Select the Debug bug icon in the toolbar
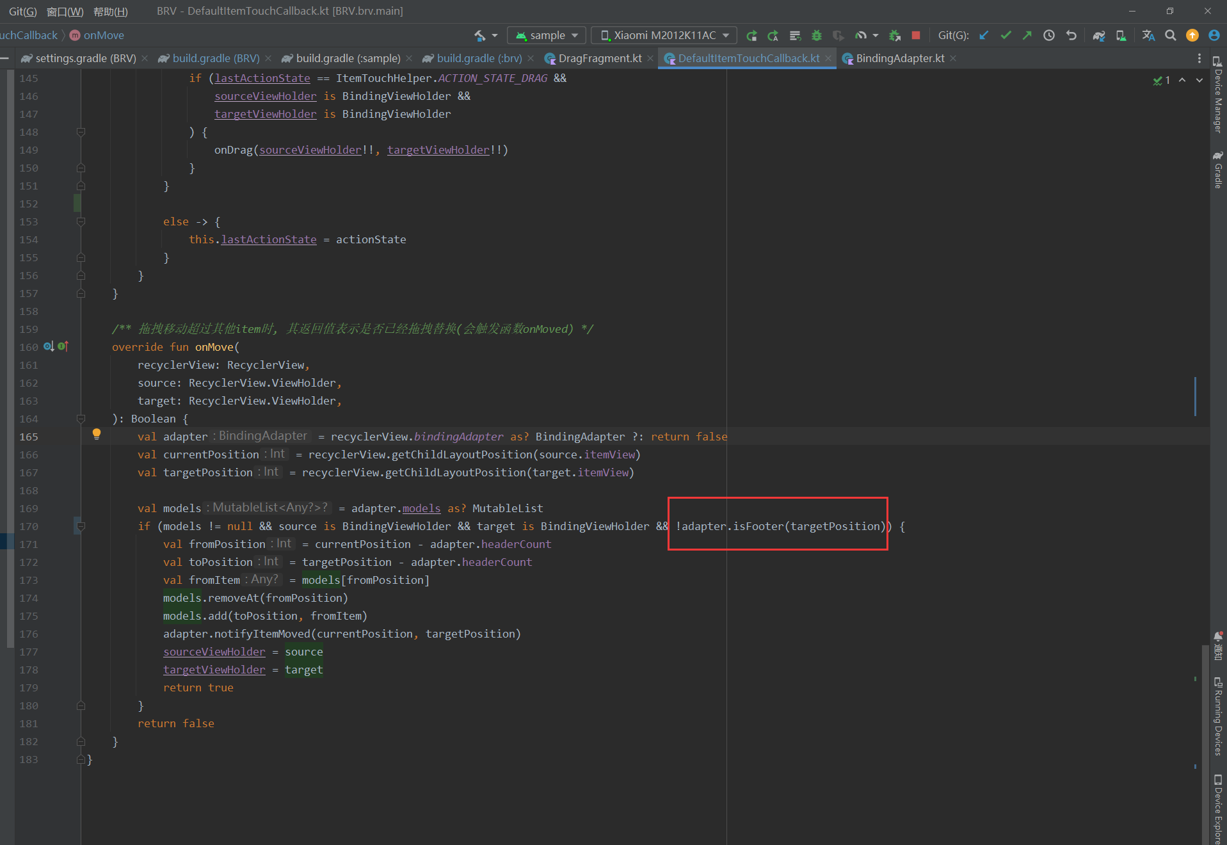 tap(817, 35)
